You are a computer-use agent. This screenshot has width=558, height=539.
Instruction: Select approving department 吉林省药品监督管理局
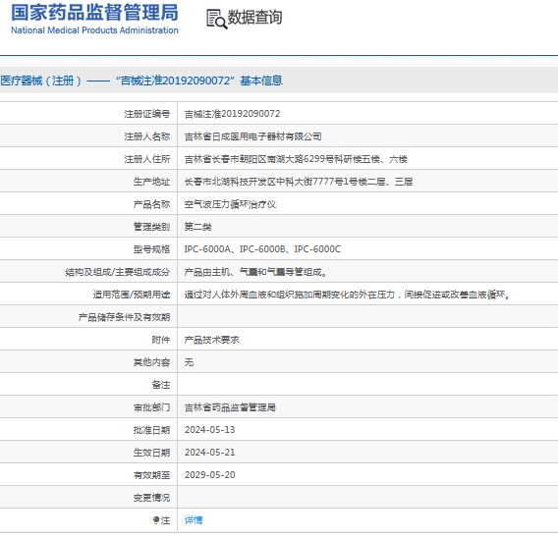[230, 407]
